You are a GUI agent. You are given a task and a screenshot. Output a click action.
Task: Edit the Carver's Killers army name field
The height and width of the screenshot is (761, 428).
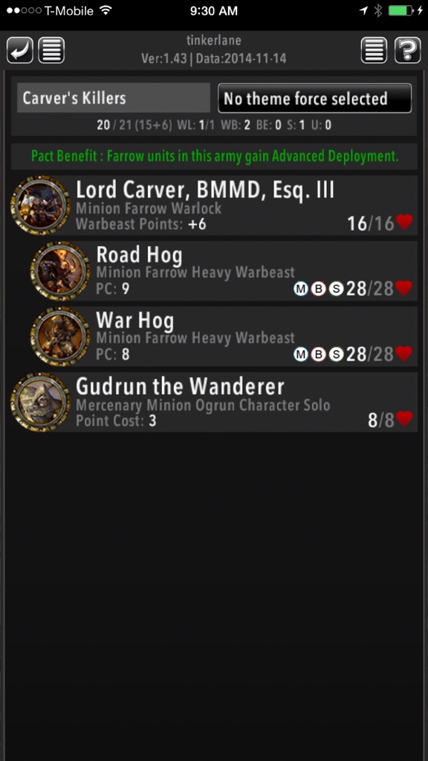[x=114, y=98]
